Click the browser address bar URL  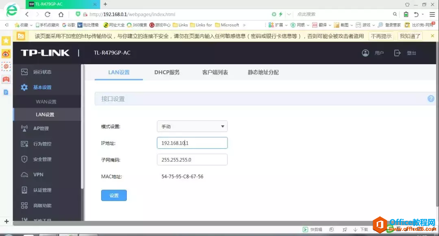[133, 14]
